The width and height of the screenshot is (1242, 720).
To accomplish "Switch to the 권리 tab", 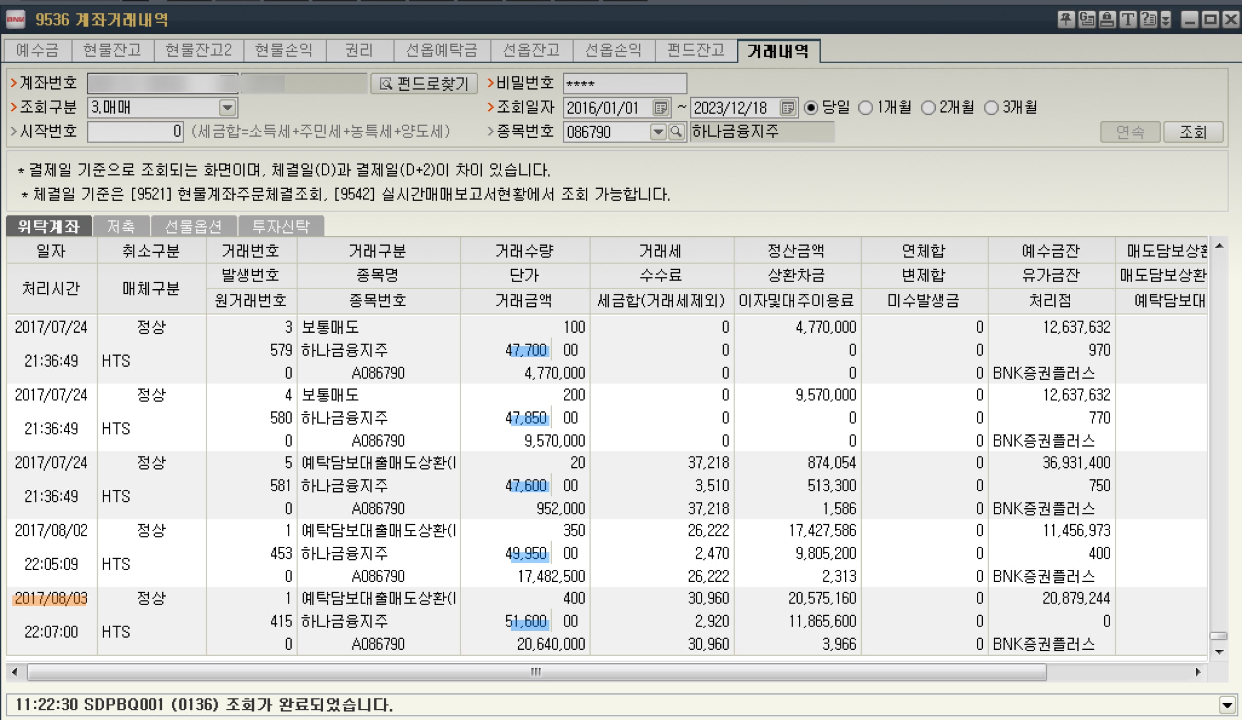I will point(359,50).
